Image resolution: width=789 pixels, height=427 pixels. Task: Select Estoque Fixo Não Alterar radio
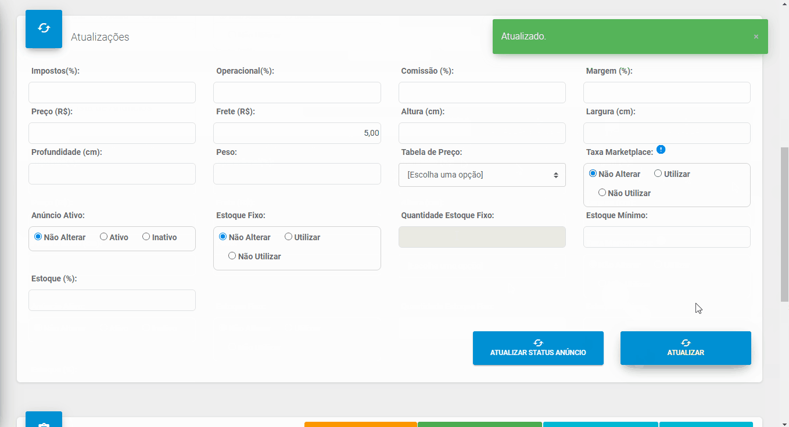223,237
